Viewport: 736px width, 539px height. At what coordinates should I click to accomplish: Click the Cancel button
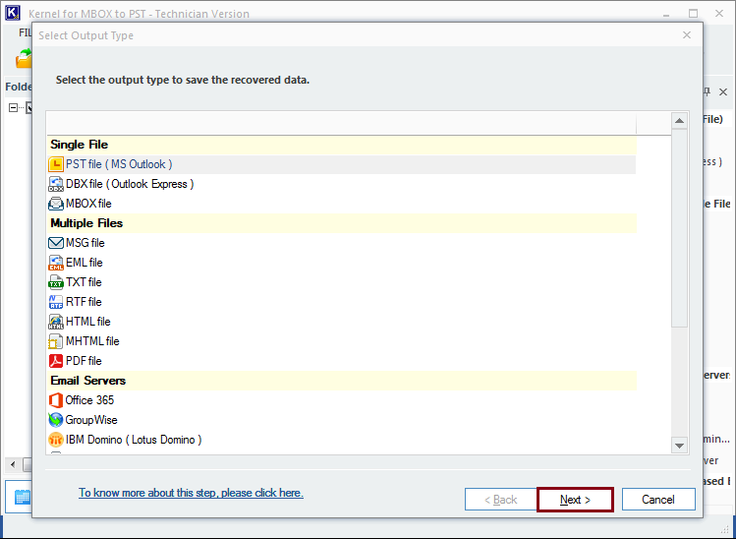pos(658,500)
